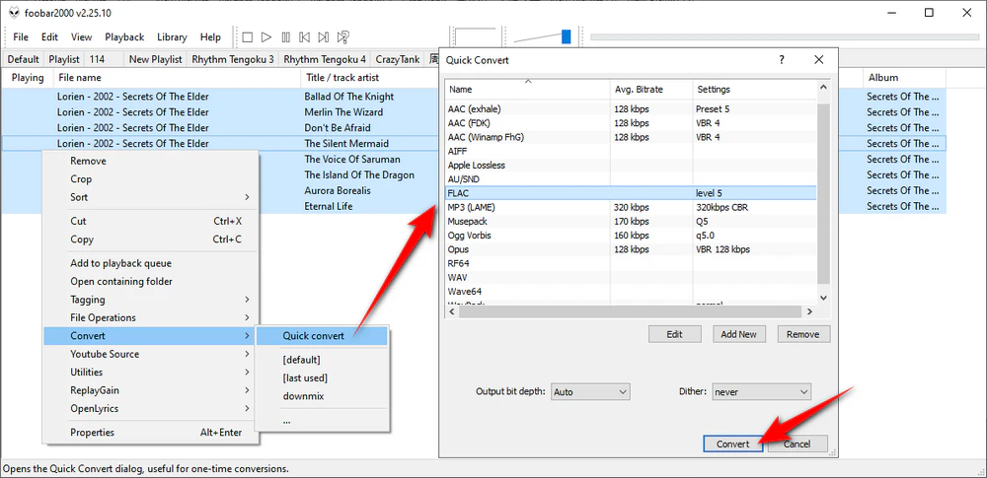Click the format list horizontal scrollbar
The height and width of the screenshot is (478, 987).
coord(630,311)
